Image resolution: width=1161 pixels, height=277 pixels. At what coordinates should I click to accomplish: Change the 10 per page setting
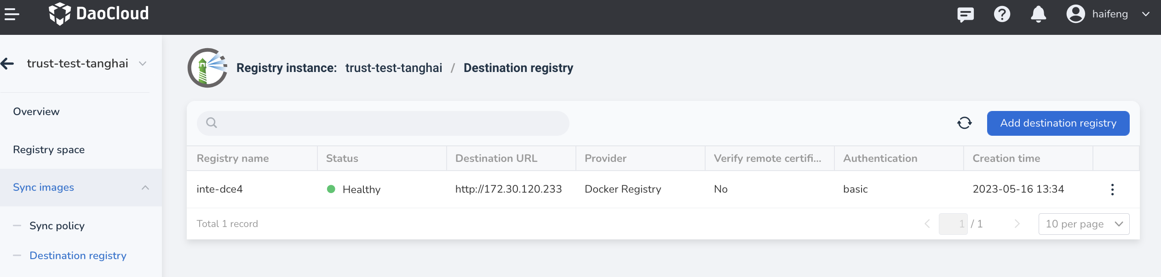click(x=1084, y=224)
